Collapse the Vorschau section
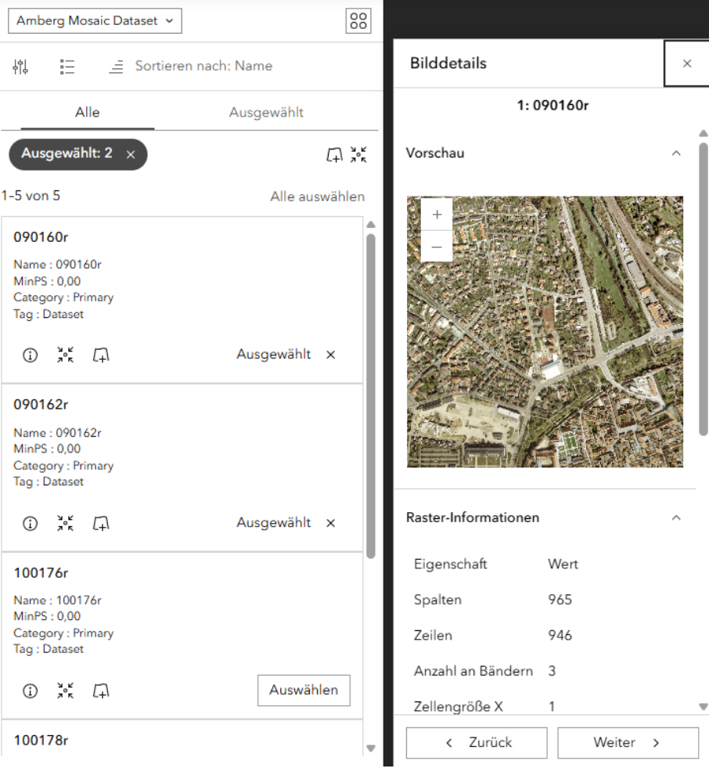 pos(676,153)
